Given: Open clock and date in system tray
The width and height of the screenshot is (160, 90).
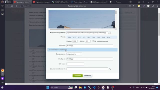Looking at the screenshot, I should [152, 87].
